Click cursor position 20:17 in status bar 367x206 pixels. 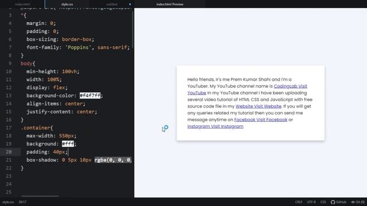click(x=22, y=202)
